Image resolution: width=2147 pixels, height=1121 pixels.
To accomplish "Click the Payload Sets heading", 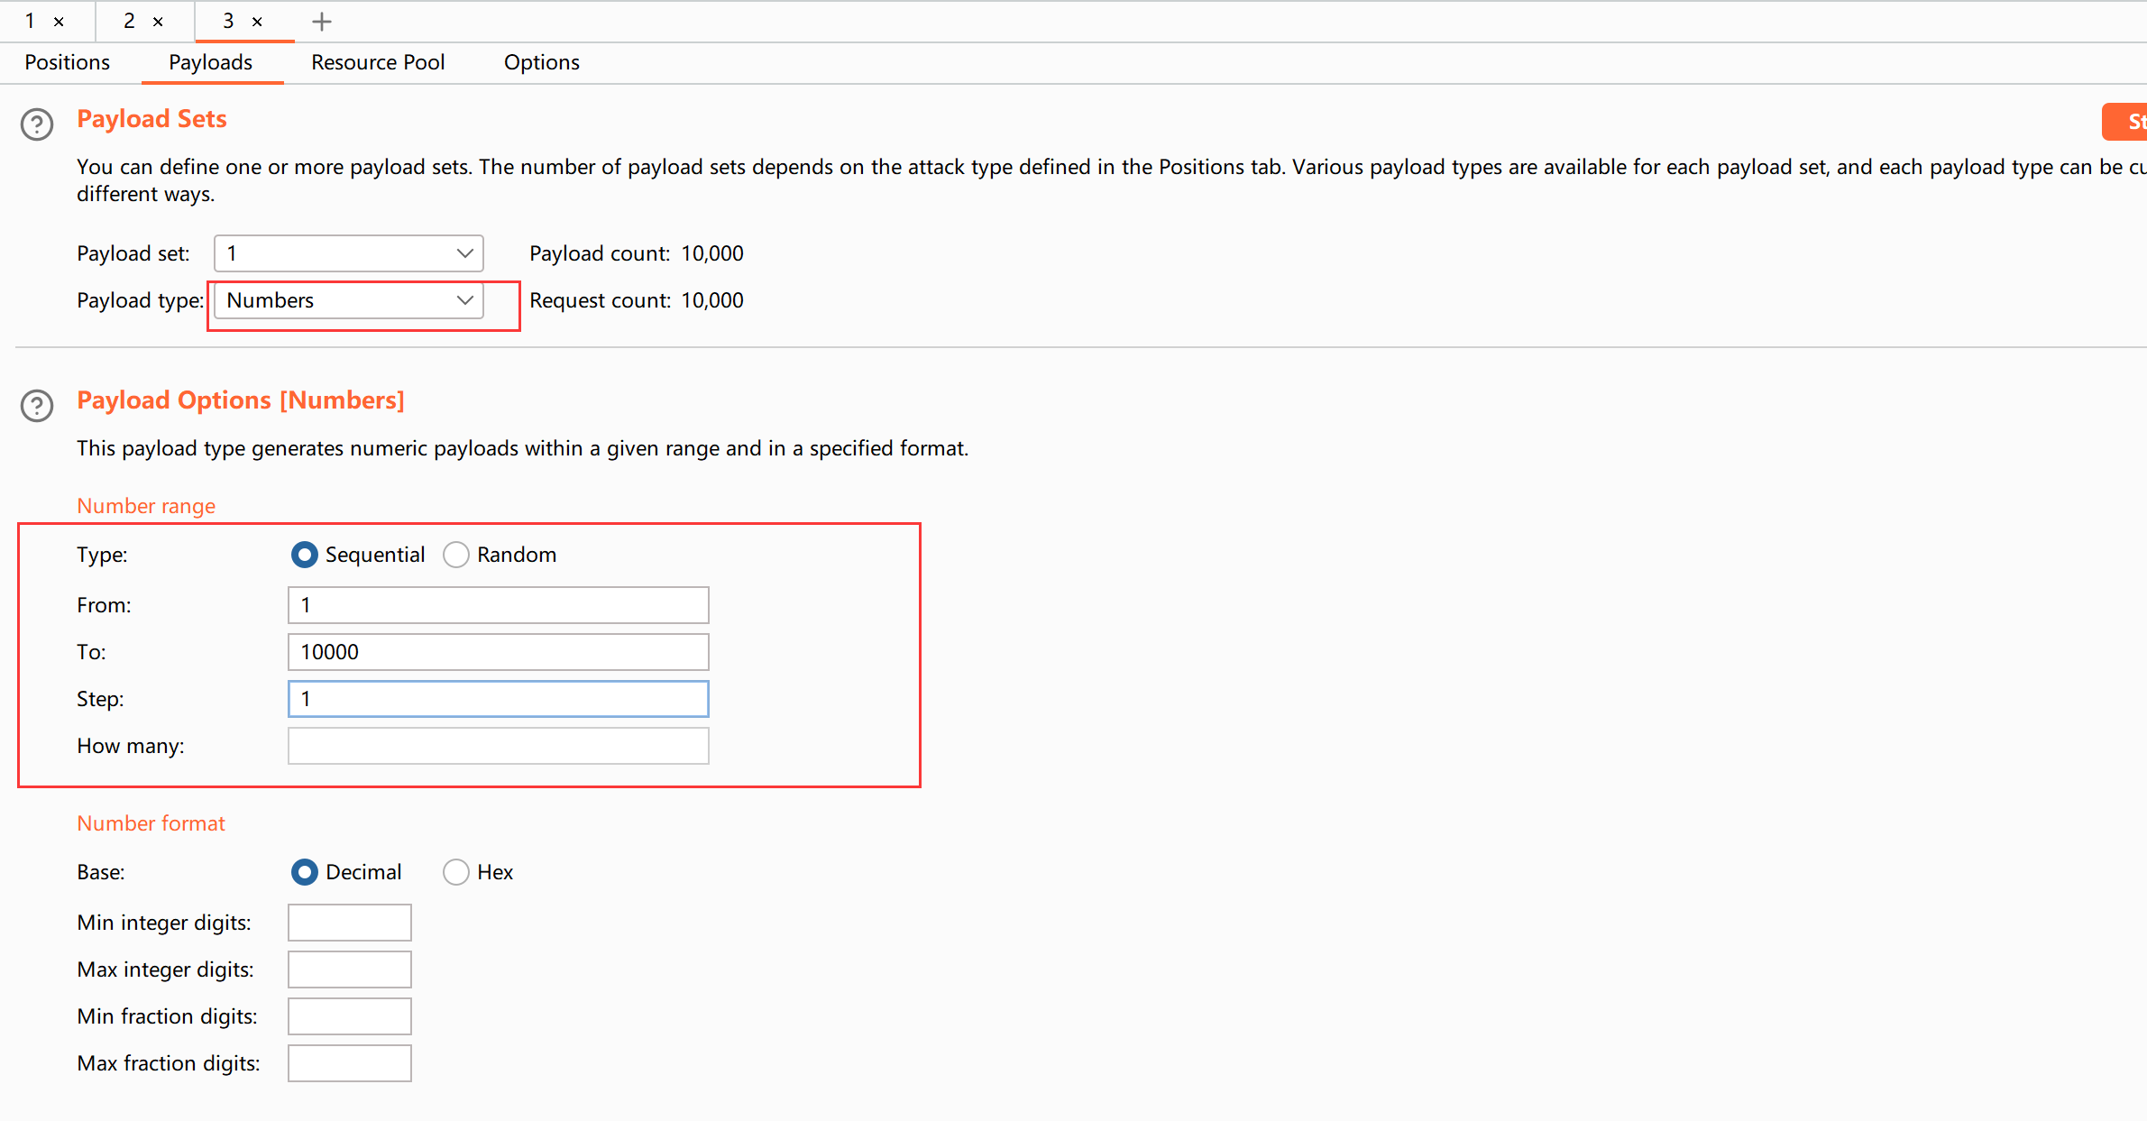I will tap(151, 119).
